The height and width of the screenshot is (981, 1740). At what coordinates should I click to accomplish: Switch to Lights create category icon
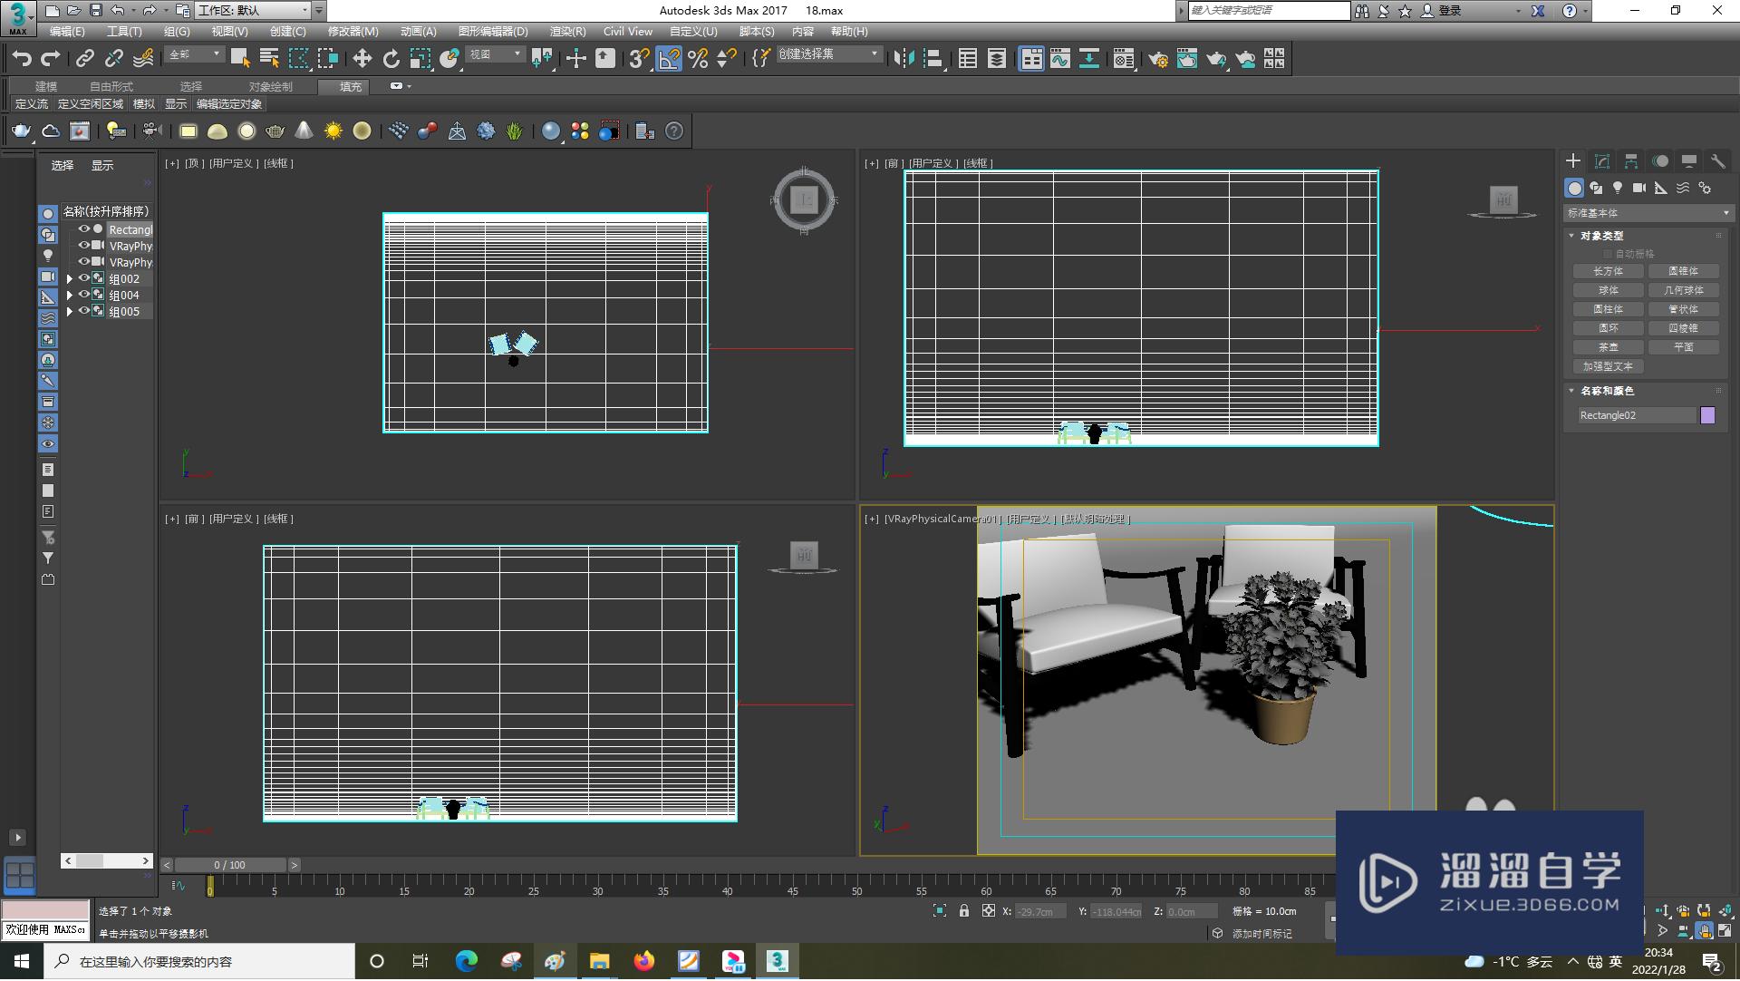click(x=1618, y=188)
